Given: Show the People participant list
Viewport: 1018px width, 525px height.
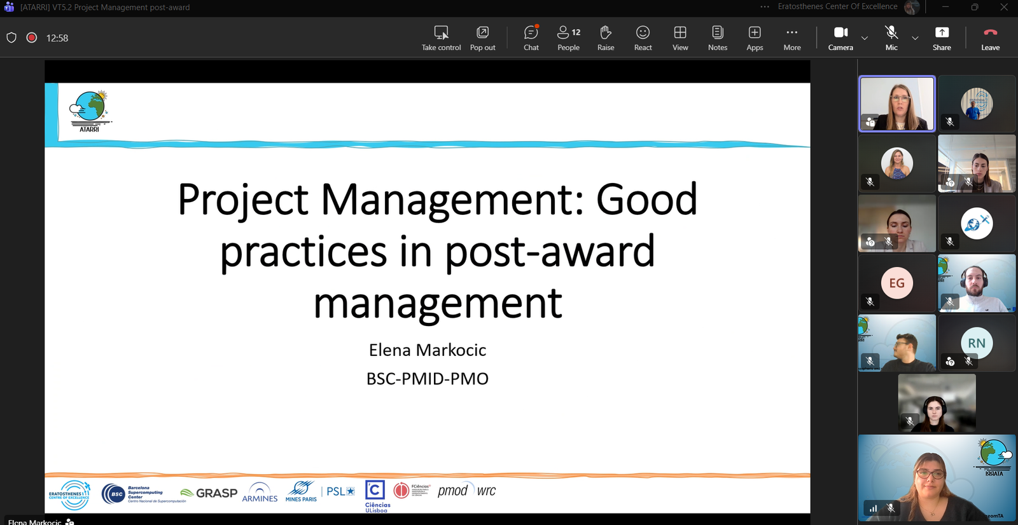Looking at the screenshot, I should click(x=568, y=38).
